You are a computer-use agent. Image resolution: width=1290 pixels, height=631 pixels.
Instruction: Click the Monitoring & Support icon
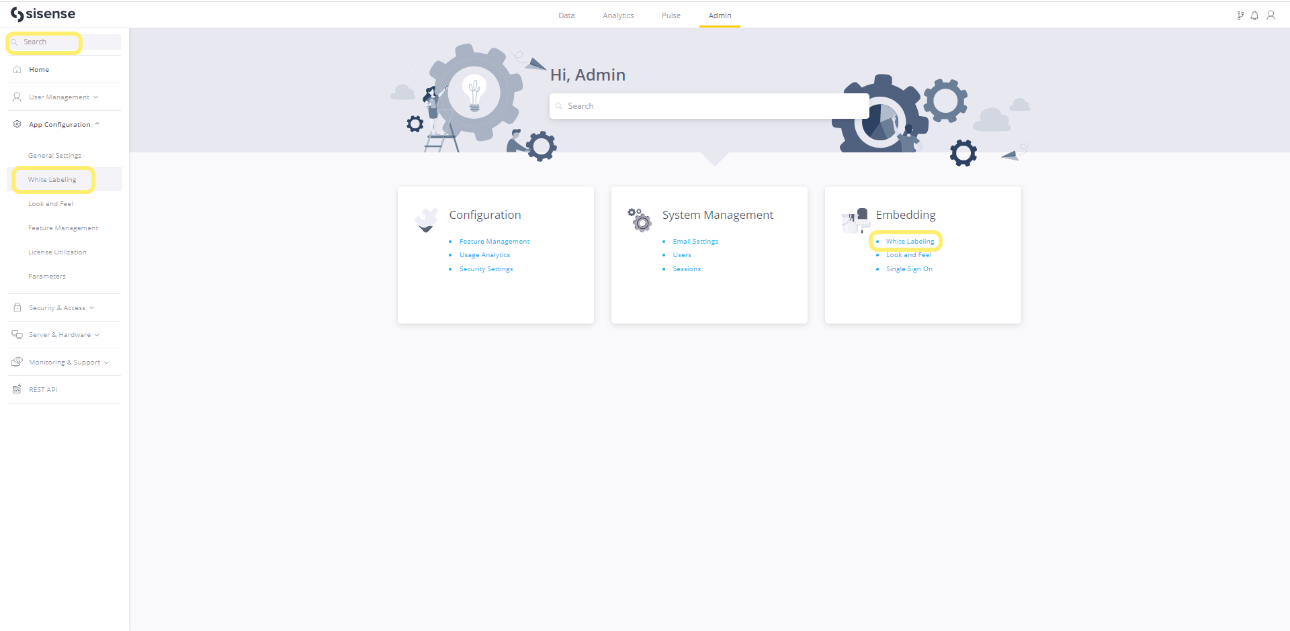point(17,362)
